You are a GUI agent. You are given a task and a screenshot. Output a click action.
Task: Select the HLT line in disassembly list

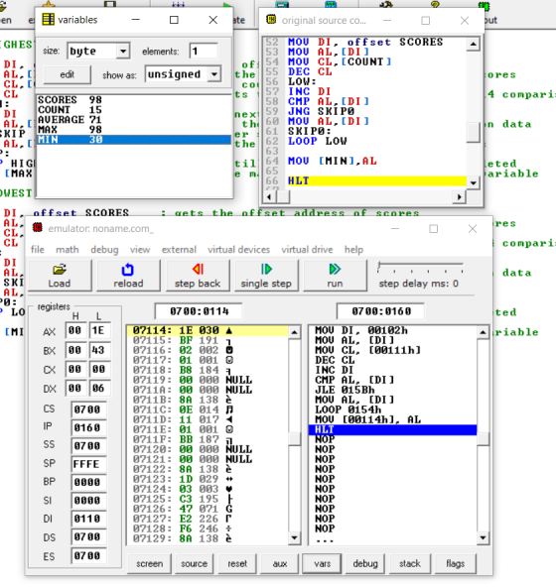(x=392, y=429)
